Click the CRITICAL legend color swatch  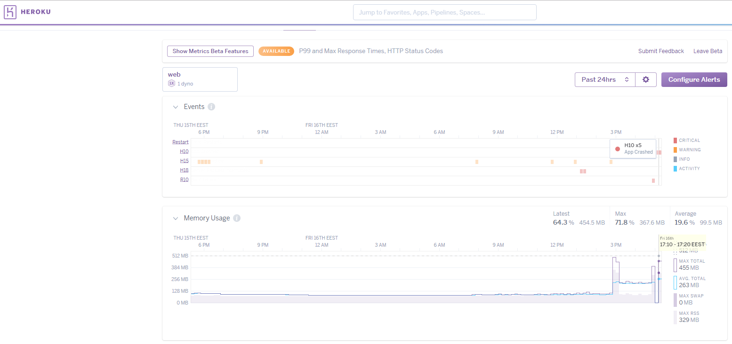pos(675,141)
